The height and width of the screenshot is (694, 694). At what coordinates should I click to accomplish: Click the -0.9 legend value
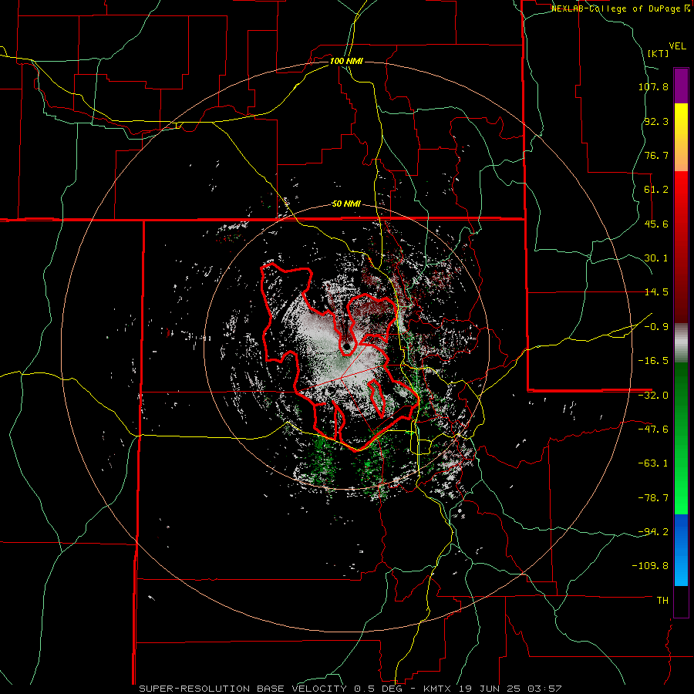(x=656, y=327)
